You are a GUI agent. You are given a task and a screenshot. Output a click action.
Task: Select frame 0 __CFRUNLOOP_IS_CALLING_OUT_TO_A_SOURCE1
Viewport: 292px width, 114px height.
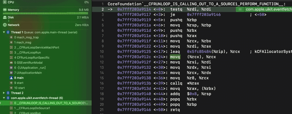[46, 103]
